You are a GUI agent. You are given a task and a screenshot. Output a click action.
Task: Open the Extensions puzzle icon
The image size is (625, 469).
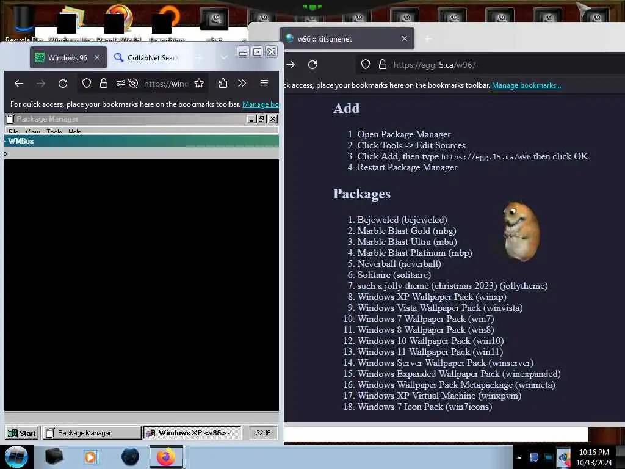[223, 83]
